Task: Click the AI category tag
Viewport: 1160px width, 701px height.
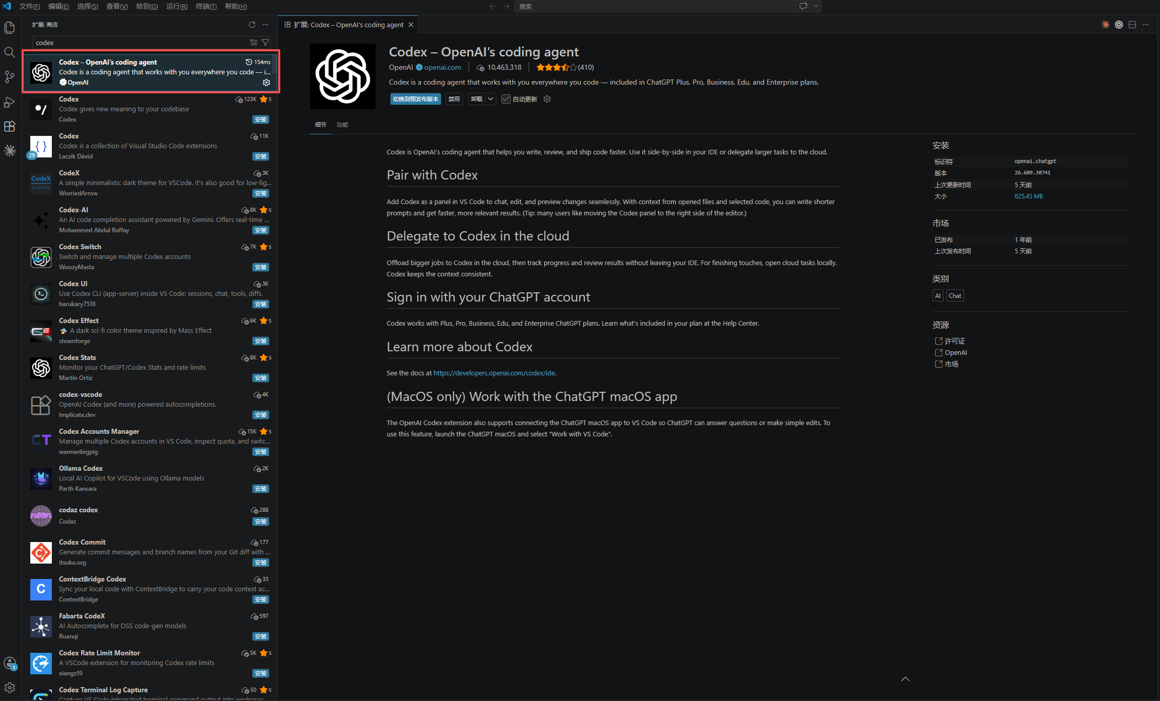Action: click(x=938, y=295)
